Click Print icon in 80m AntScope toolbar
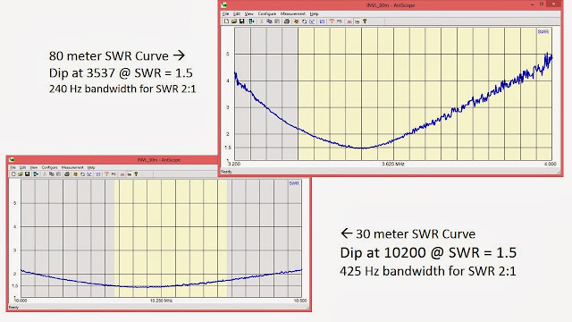The width and height of the screenshot is (572, 322). (x=287, y=21)
